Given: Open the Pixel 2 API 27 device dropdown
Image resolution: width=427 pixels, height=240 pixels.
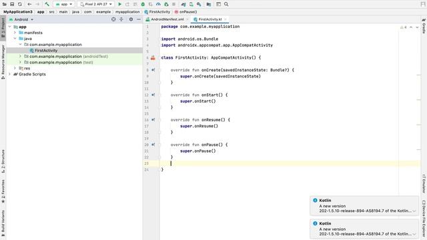Looking at the screenshot, I should [x=96, y=4].
